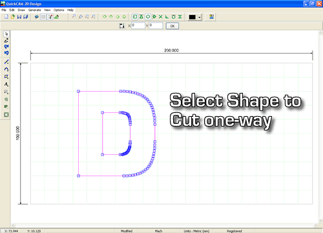323x233 pixels.
Task: Click the open file folder icon
Action: pos(13,17)
